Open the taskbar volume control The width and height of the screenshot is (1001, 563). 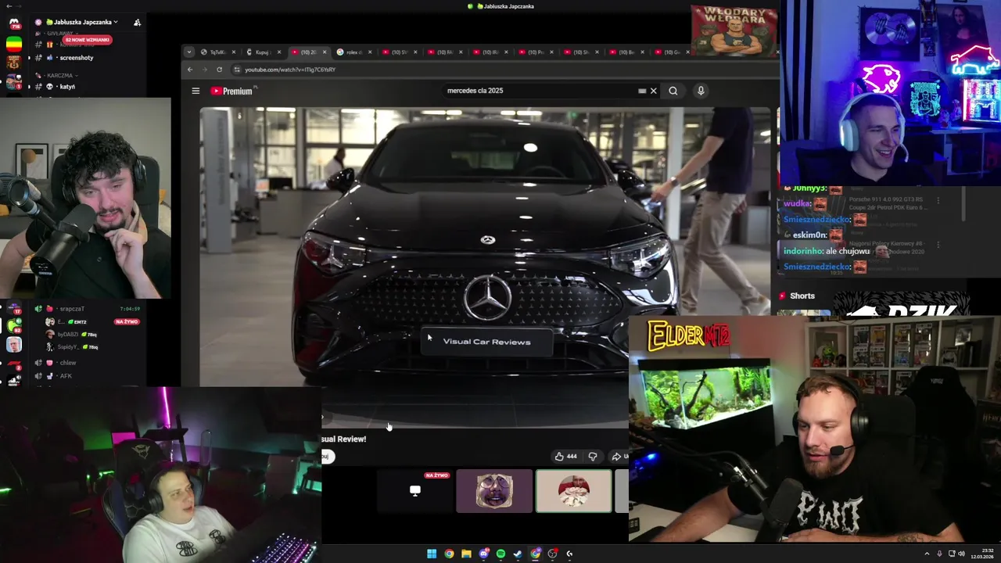tap(961, 554)
